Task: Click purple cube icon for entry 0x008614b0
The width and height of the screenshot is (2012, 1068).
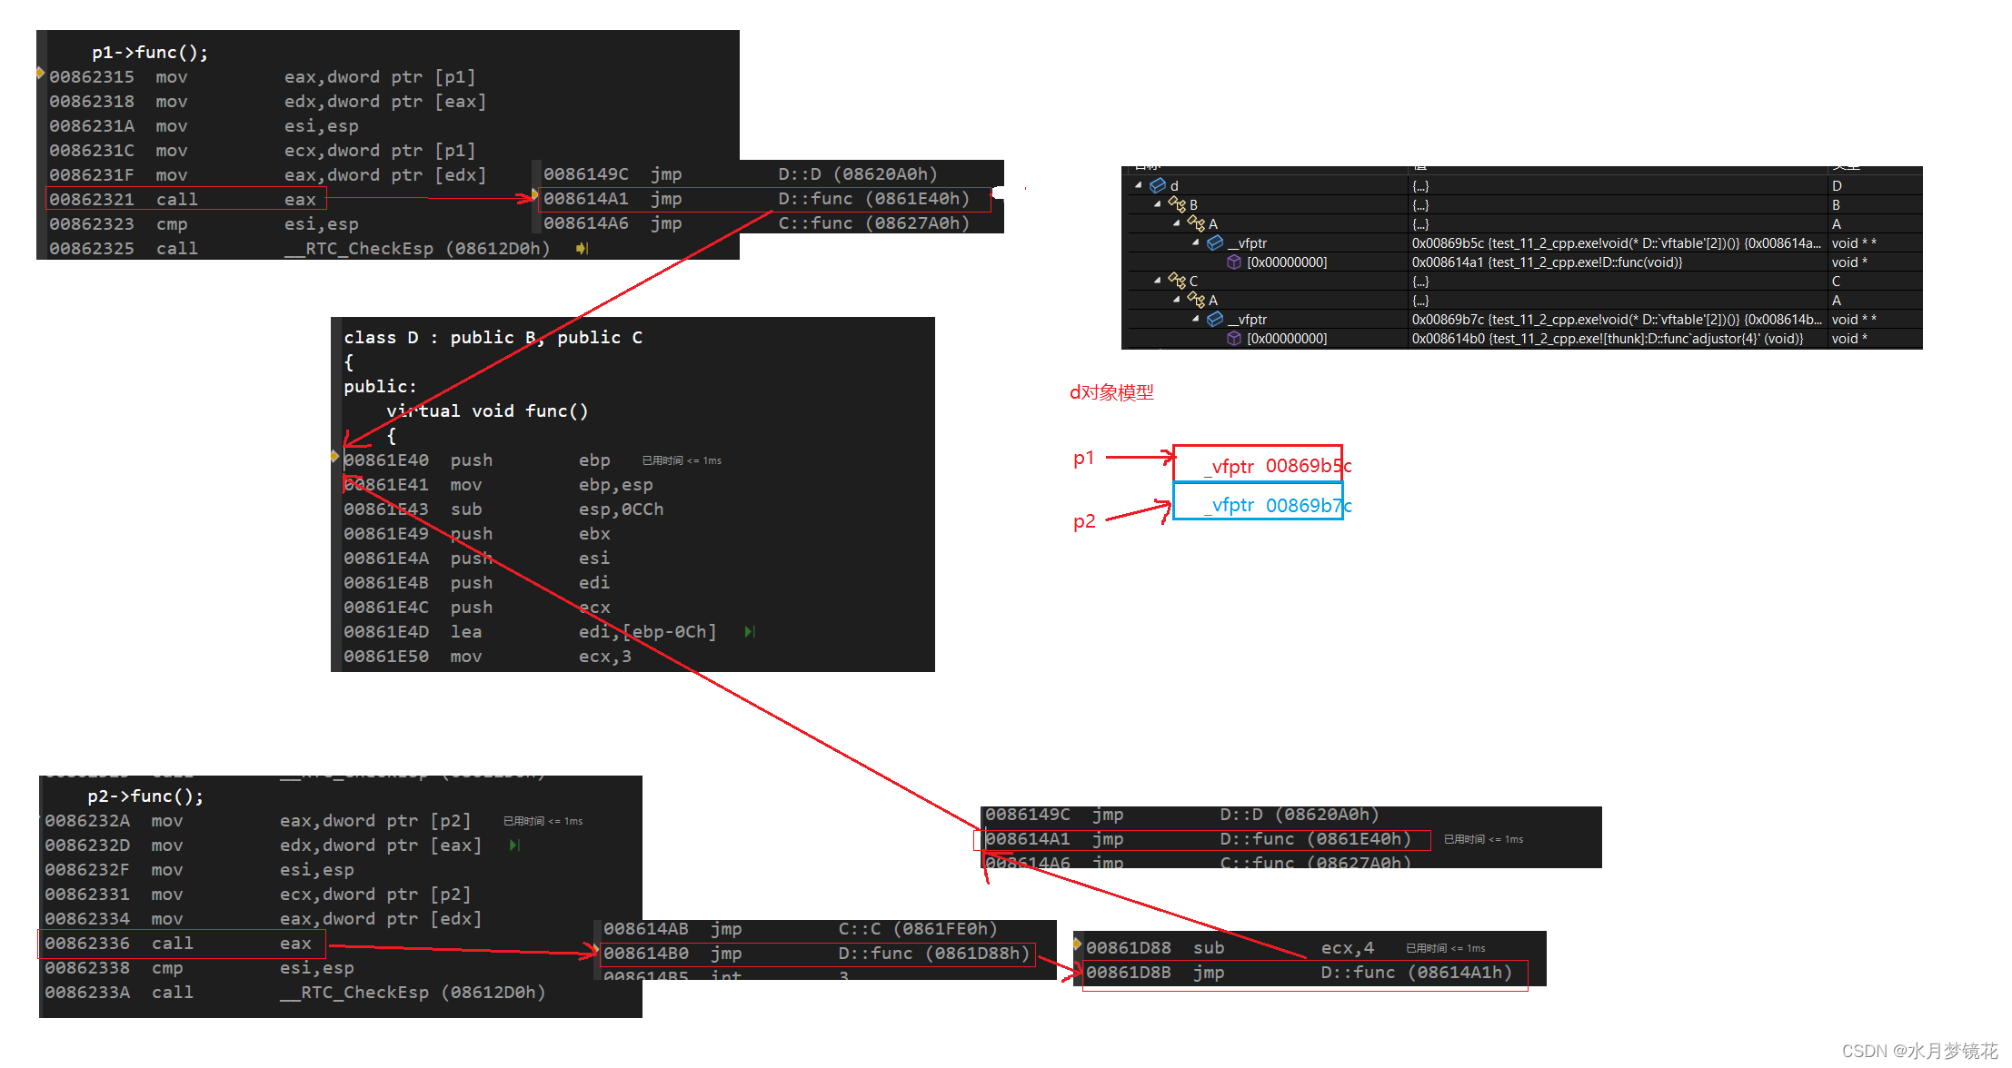Action: click(x=1234, y=338)
